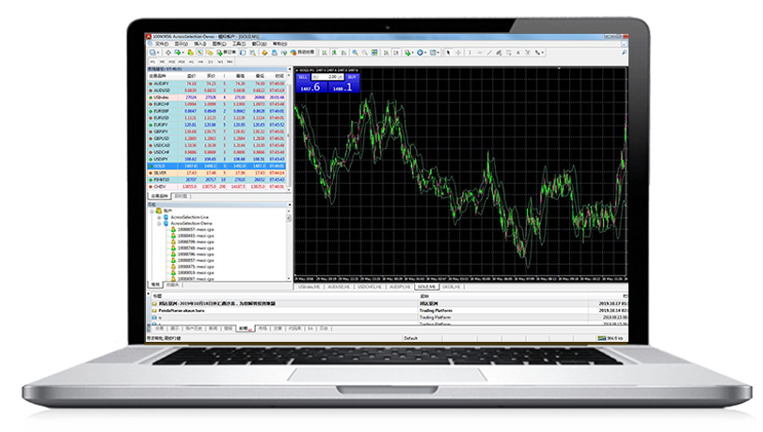763x432 pixels.
Task: Click the connection status bars indicator
Action: 604,338
